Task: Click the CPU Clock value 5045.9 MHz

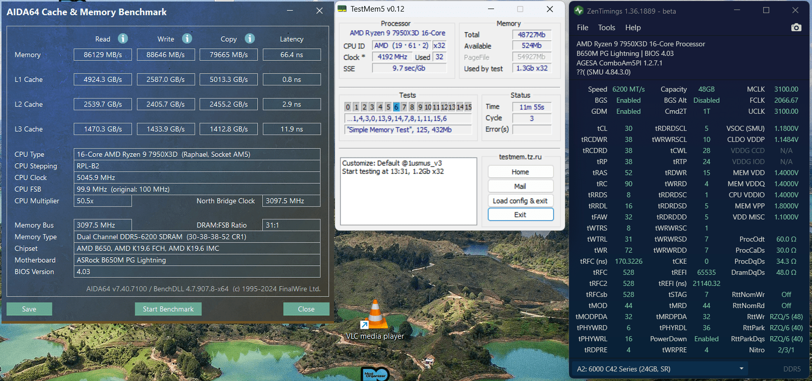Action: pos(197,178)
